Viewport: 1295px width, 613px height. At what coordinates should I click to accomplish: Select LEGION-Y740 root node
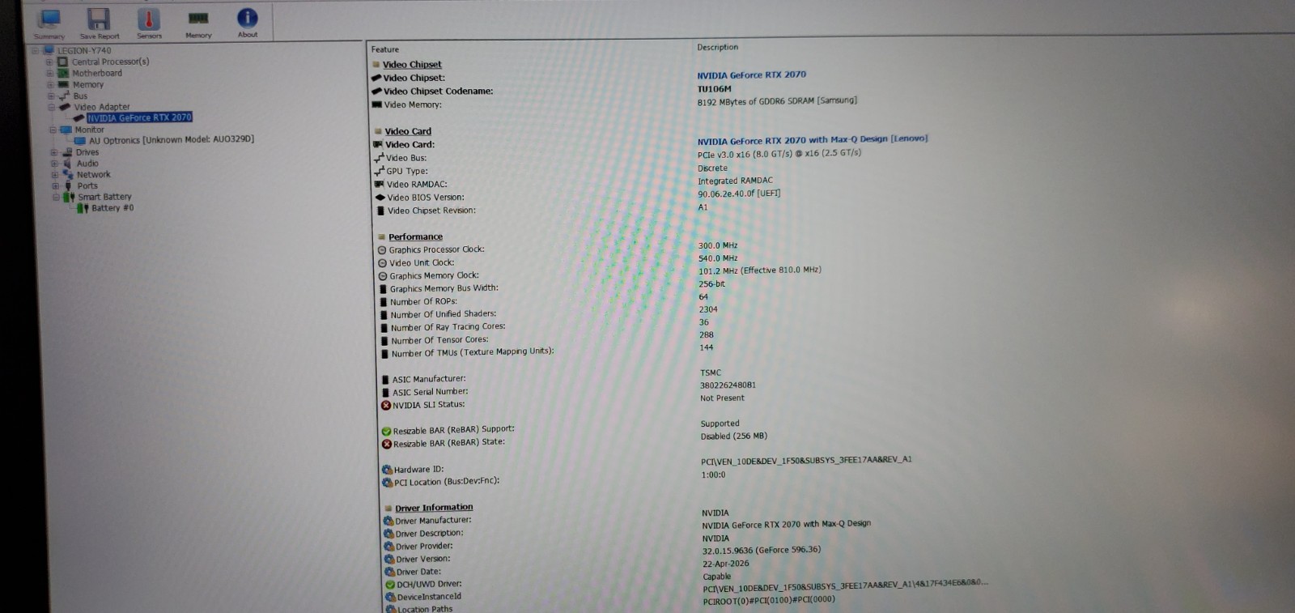click(84, 50)
